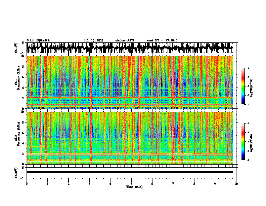Image resolution: width=266 pixels, height=206 pixels.
Task: Click the '5' tick of ch.1(V) axis
Action: coord(23,43)
